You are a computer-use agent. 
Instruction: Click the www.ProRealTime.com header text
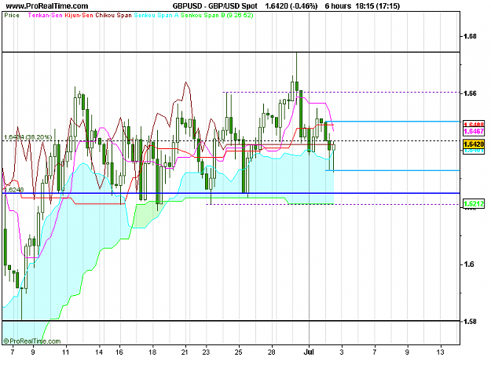pyautogui.click(x=47, y=6)
